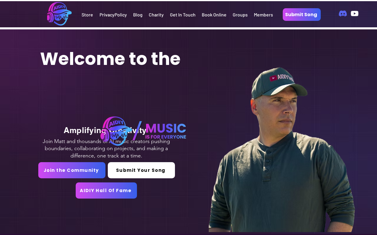Click the AIDIY headphone logo in header
This screenshot has width=377, height=235.
59,14
